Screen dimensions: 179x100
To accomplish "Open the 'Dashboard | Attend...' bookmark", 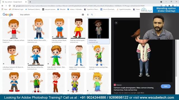I will (x=33, y=9).
